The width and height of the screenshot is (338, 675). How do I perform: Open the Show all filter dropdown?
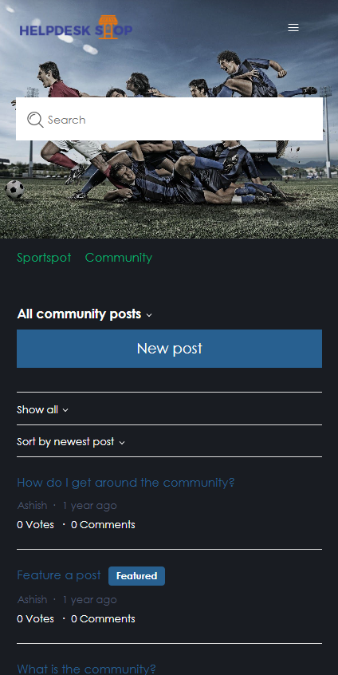pos(42,409)
